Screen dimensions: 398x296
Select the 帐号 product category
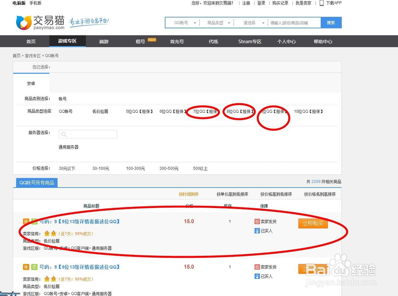click(x=62, y=99)
